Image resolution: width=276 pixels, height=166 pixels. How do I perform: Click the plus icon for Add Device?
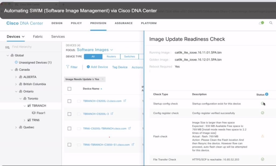(x=88, y=67)
